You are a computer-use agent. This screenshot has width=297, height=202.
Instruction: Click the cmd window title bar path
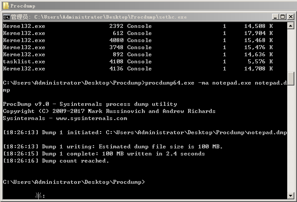tap(111, 17)
